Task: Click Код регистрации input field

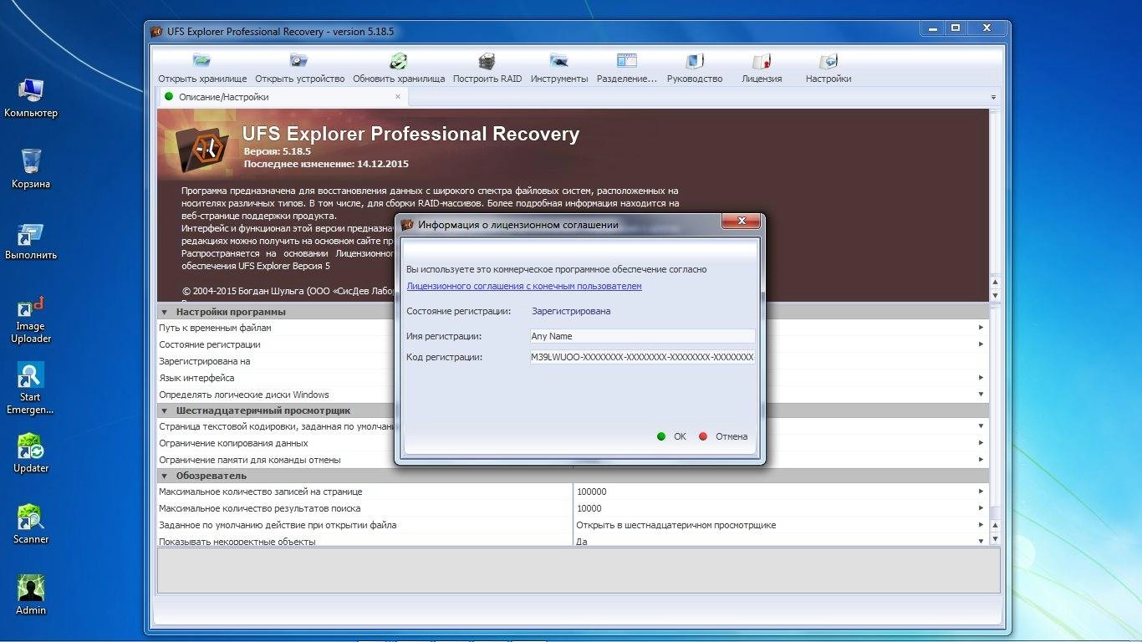Action: click(x=642, y=357)
